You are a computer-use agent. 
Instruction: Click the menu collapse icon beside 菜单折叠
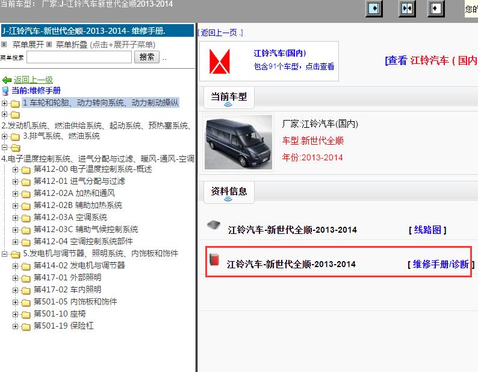(49, 45)
